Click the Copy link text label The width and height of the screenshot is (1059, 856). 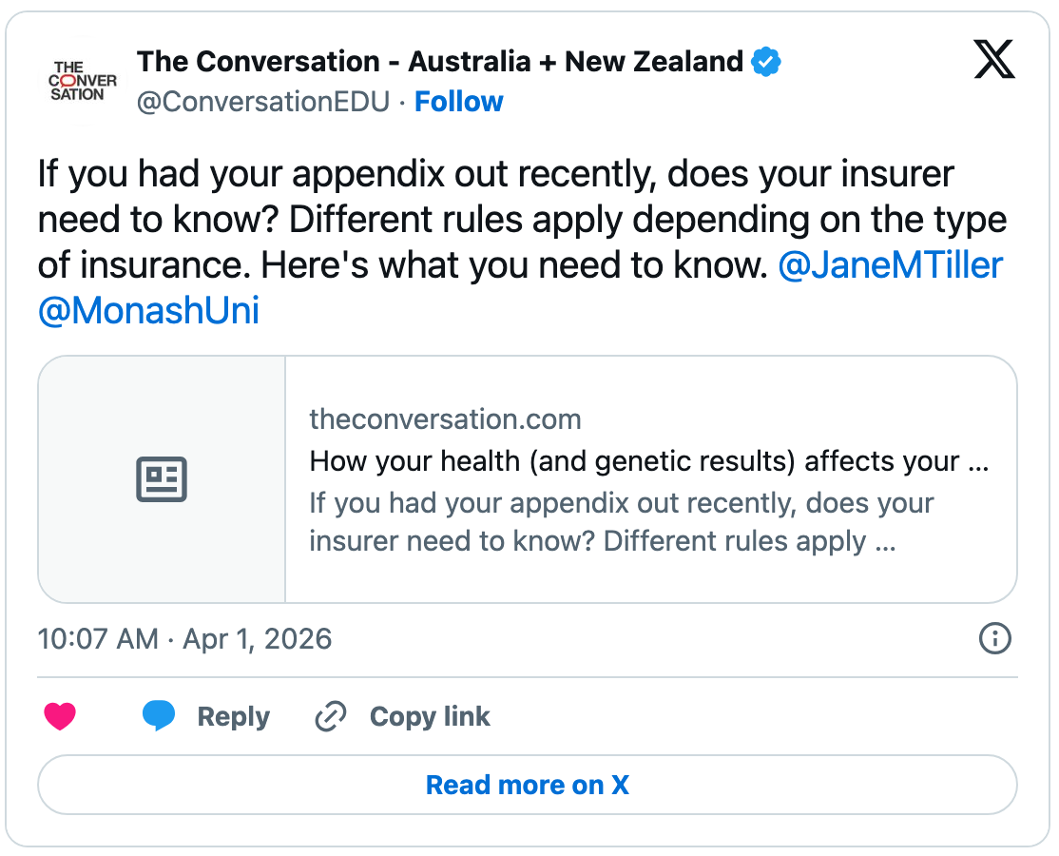tap(430, 716)
